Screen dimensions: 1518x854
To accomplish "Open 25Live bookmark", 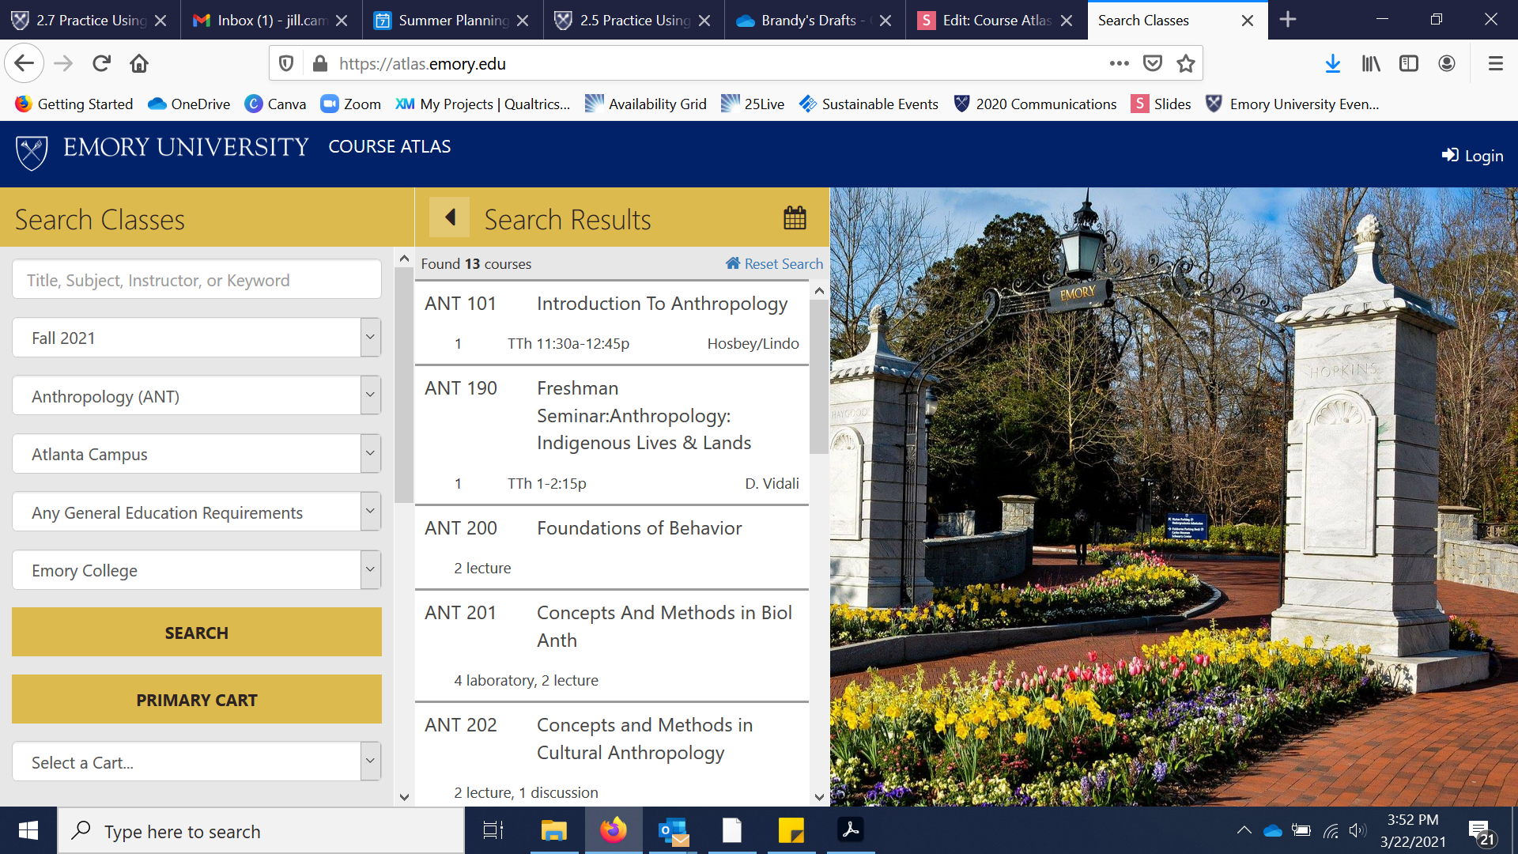I will (x=753, y=104).
